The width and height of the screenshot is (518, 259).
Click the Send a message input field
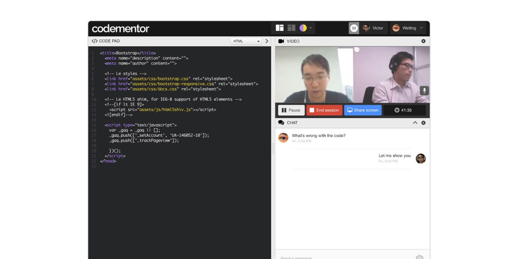click(344, 257)
